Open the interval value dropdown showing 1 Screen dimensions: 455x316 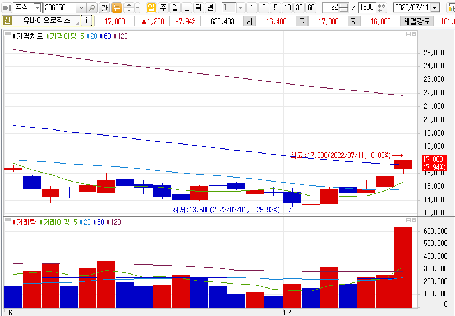point(241,8)
